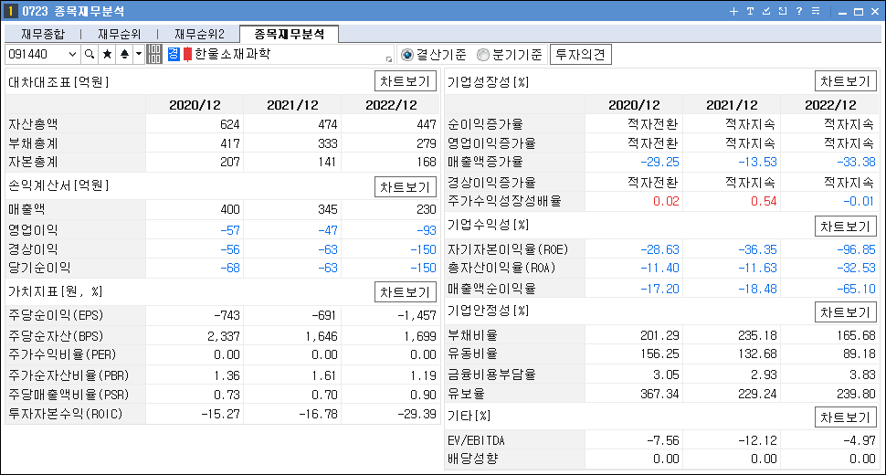Click 주가수익성장성배율 value 0.54
The image size is (886, 475).
[764, 201]
